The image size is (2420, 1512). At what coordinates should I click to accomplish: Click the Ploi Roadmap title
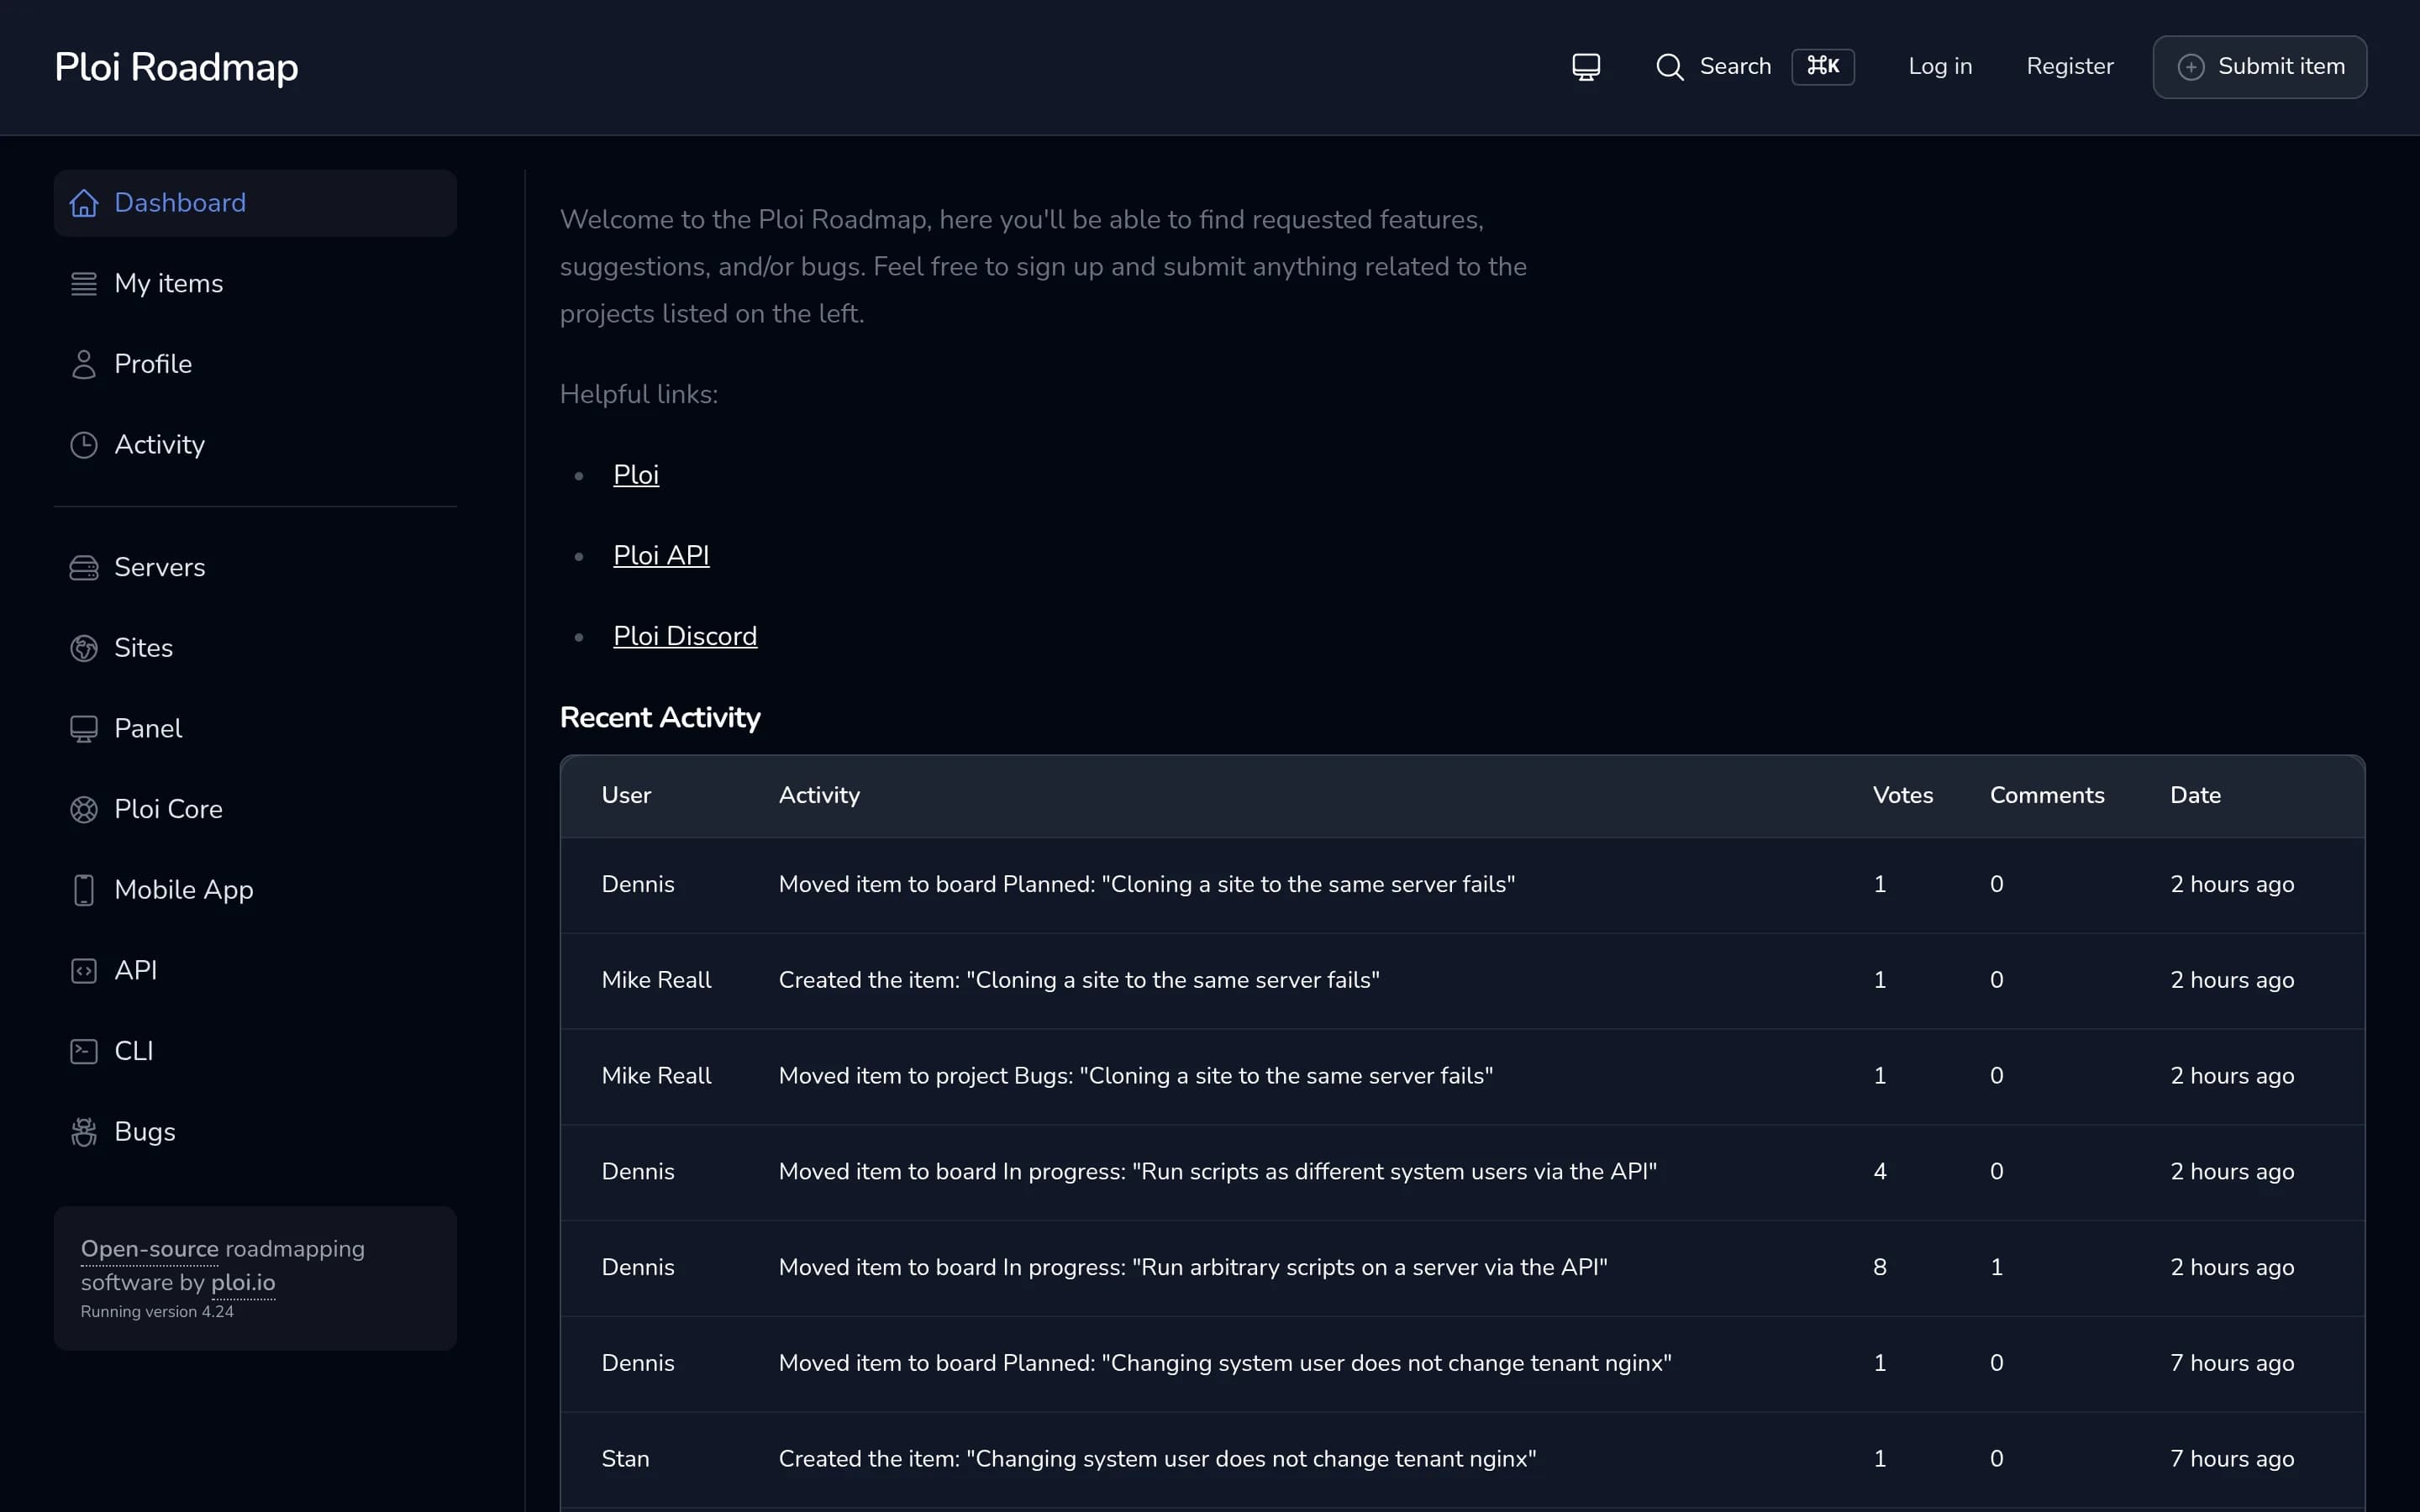pyautogui.click(x=176, y=67)
